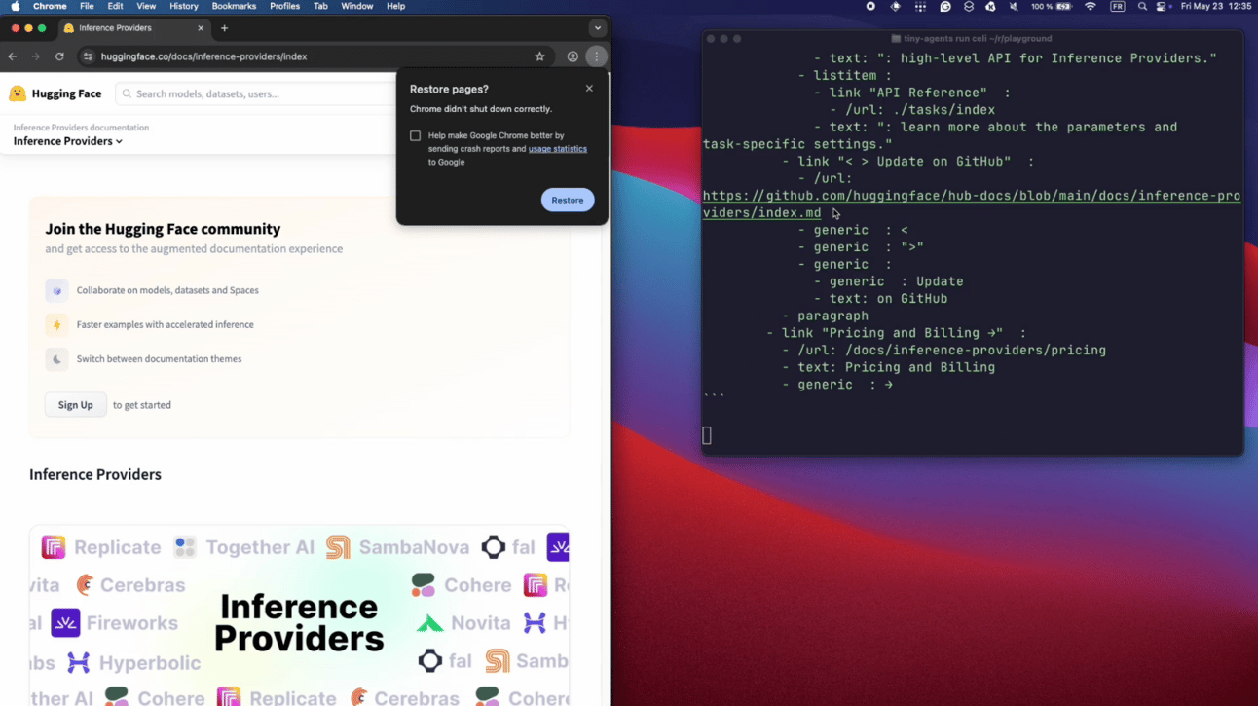
Task: Open the Chrome profile avatar icon
Action: (x=573, y=56)
